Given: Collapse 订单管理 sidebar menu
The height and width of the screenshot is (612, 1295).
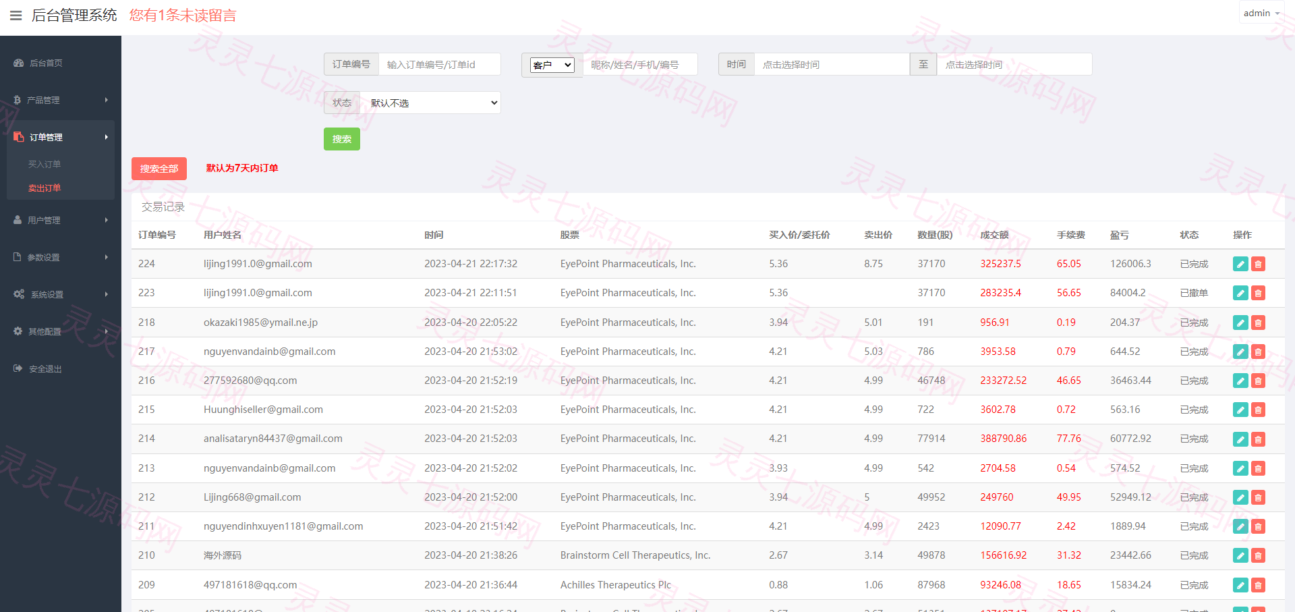Looking at the screenshot, I should (x=61, y=137).
